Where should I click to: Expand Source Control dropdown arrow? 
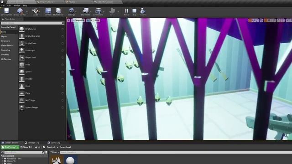[x=27, y=12]
